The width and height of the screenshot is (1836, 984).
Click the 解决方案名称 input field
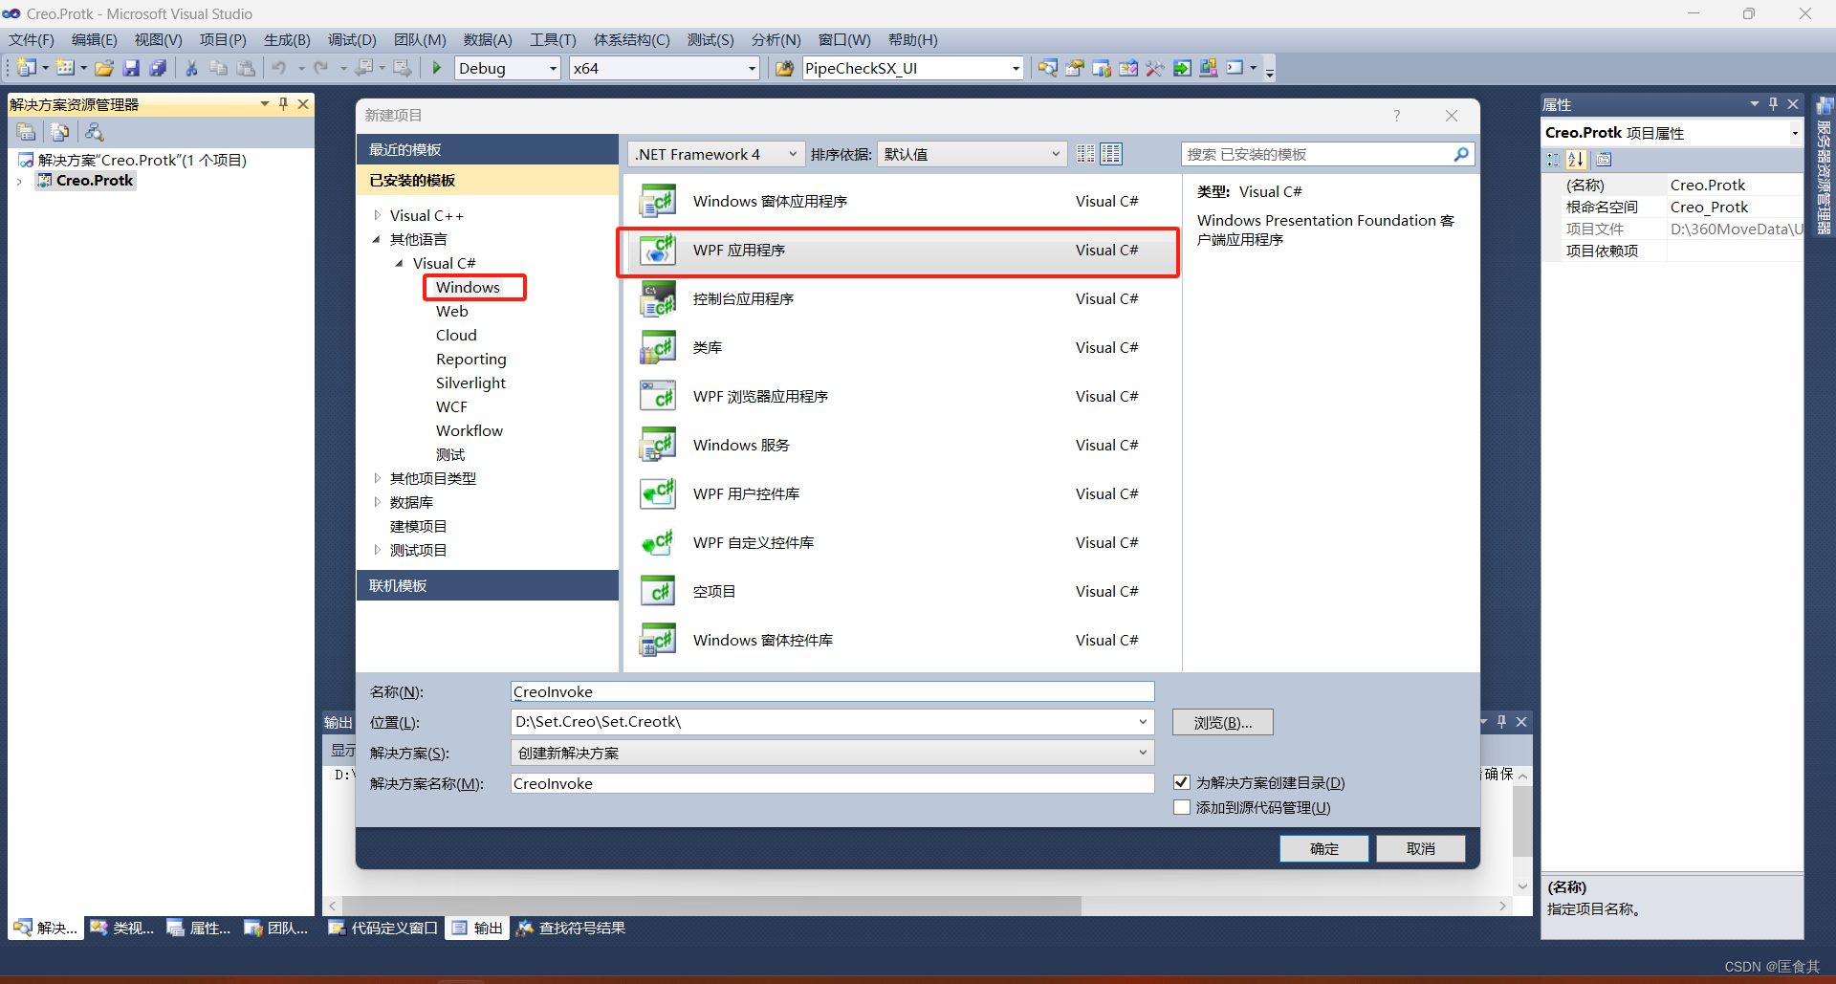coord(832,783)
